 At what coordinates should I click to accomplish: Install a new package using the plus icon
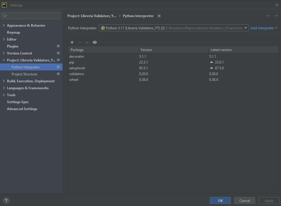72,42
